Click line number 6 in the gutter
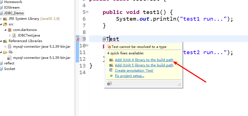 [84, 19]
